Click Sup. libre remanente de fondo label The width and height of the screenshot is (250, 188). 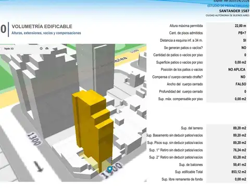click(x=182, y=179)
